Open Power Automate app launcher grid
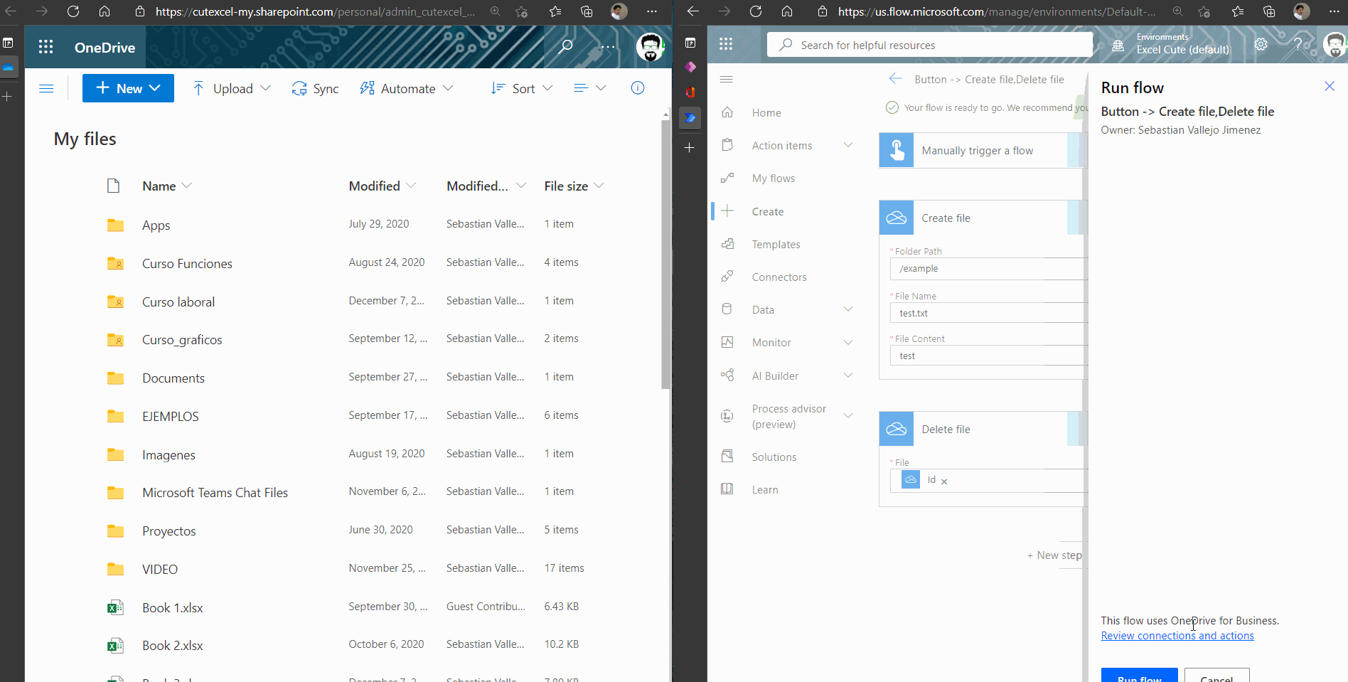Image resolution: width=1348 pixels, height=682 pixels. click(x=726, y=44)
